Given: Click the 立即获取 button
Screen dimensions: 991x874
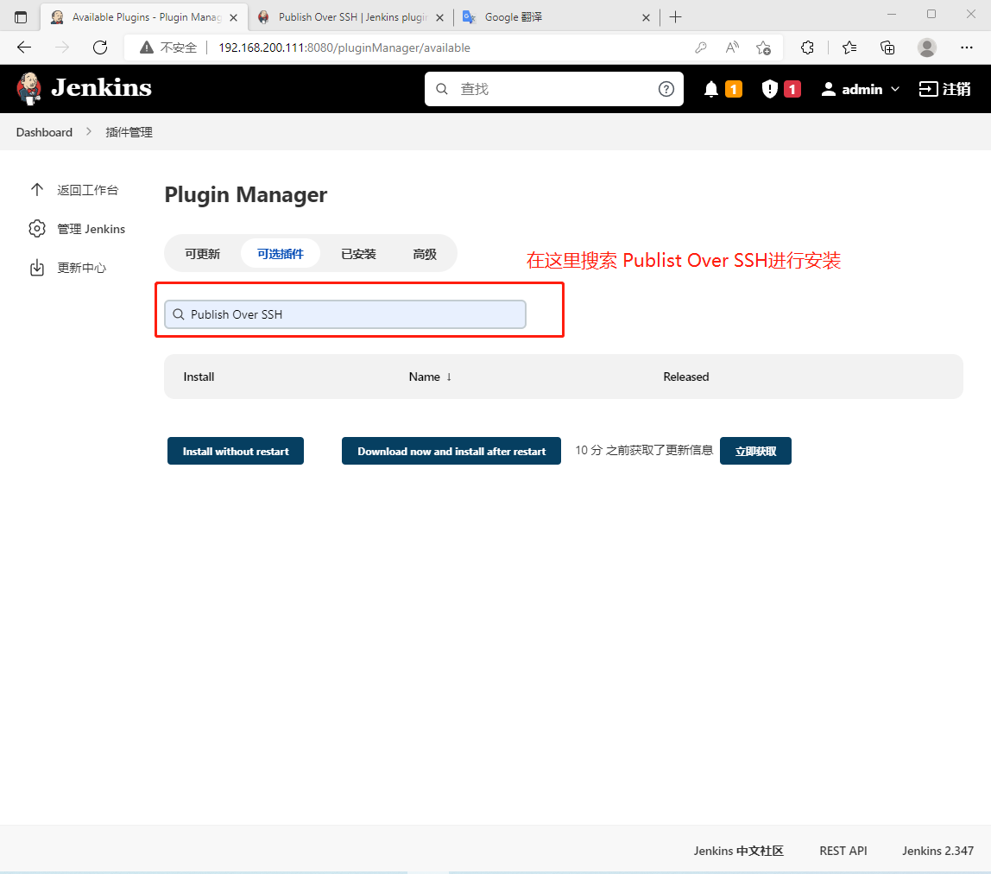Looking at the screenshot, I should tap(755, 451).
